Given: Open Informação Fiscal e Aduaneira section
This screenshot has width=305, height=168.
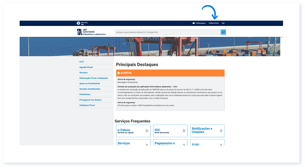Looking at the screenshot, I should [x=93, y=78].
